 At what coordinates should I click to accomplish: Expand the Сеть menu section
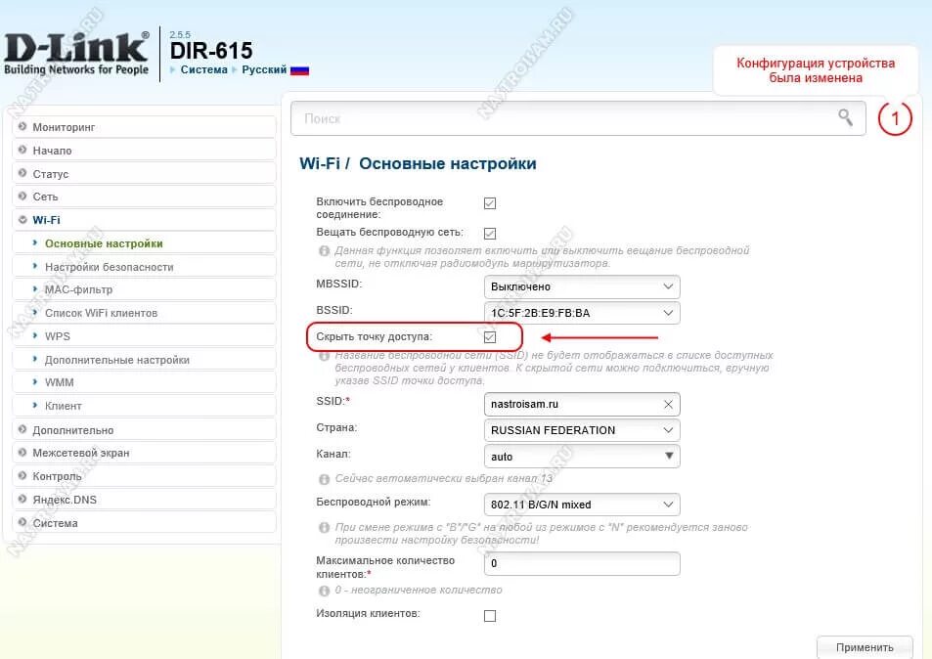(x=144, y=197)
